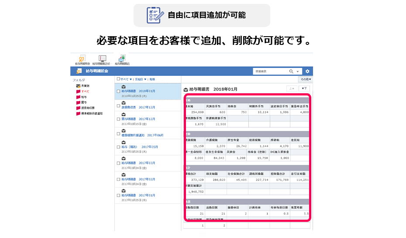Click the magnifier search icon
The width and height of the screenshot is (406, 238).
point(291,71)
